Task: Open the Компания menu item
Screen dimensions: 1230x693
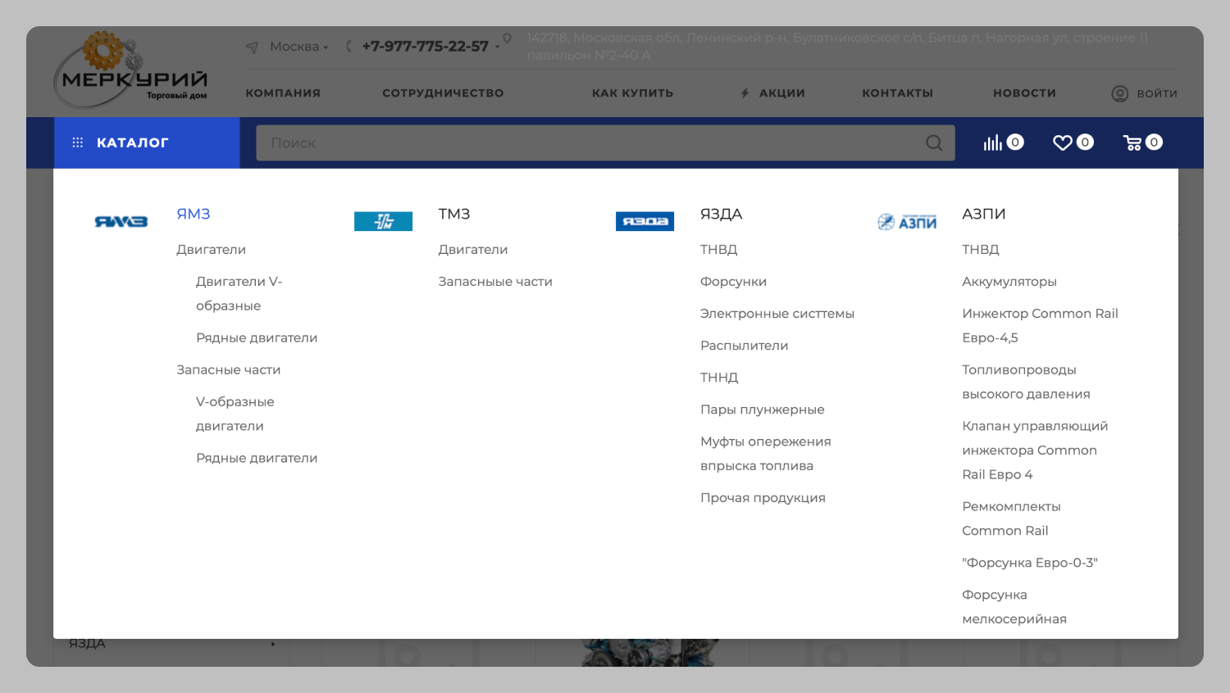Action: (x=283, y=93)
